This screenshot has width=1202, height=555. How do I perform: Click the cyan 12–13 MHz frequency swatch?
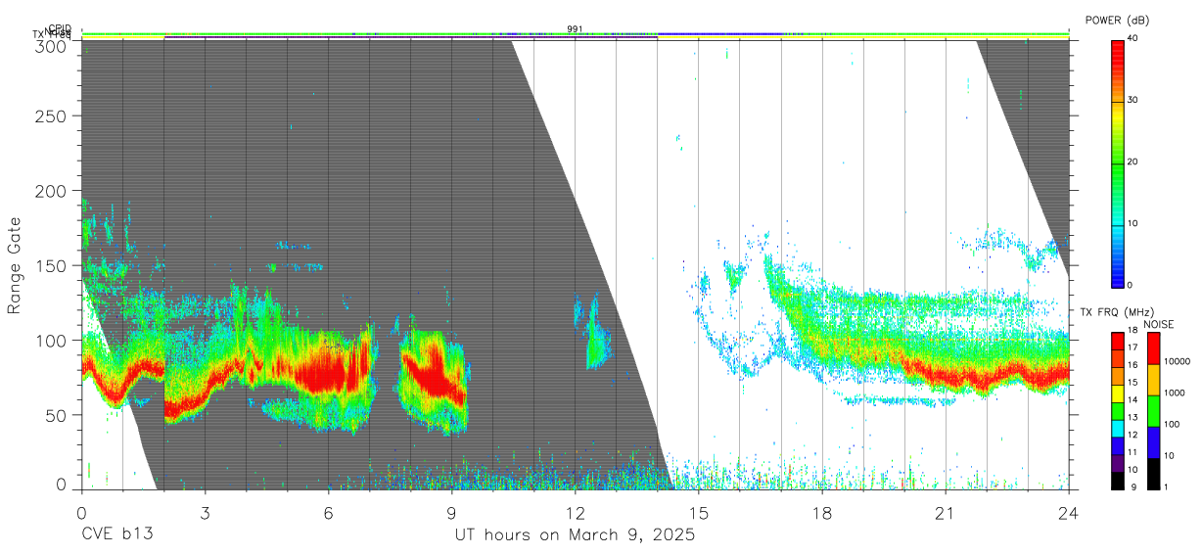[x=1117, y=428]
